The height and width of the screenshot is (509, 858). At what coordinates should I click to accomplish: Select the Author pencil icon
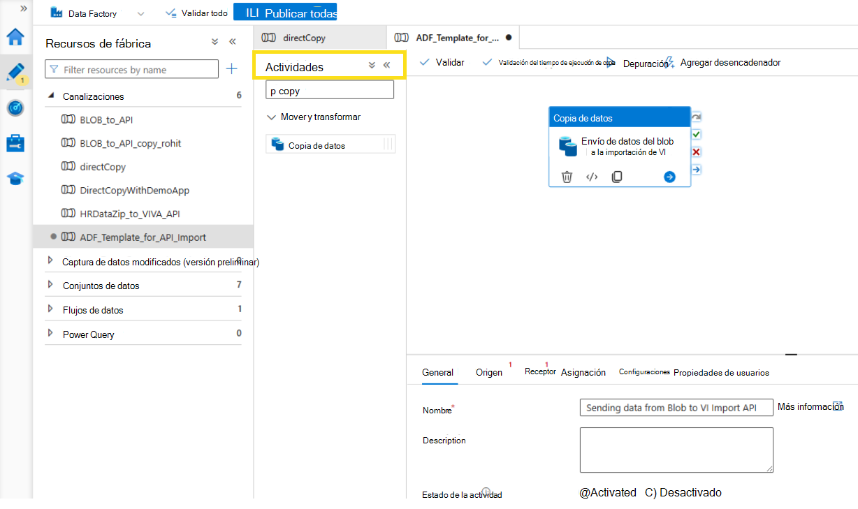(x=15, y=73)
